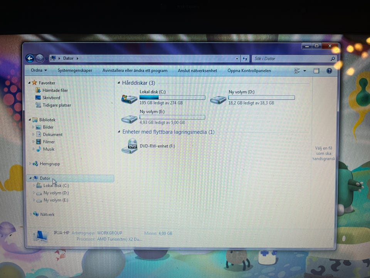Open Help with the question mark icon

coord(329,71)
